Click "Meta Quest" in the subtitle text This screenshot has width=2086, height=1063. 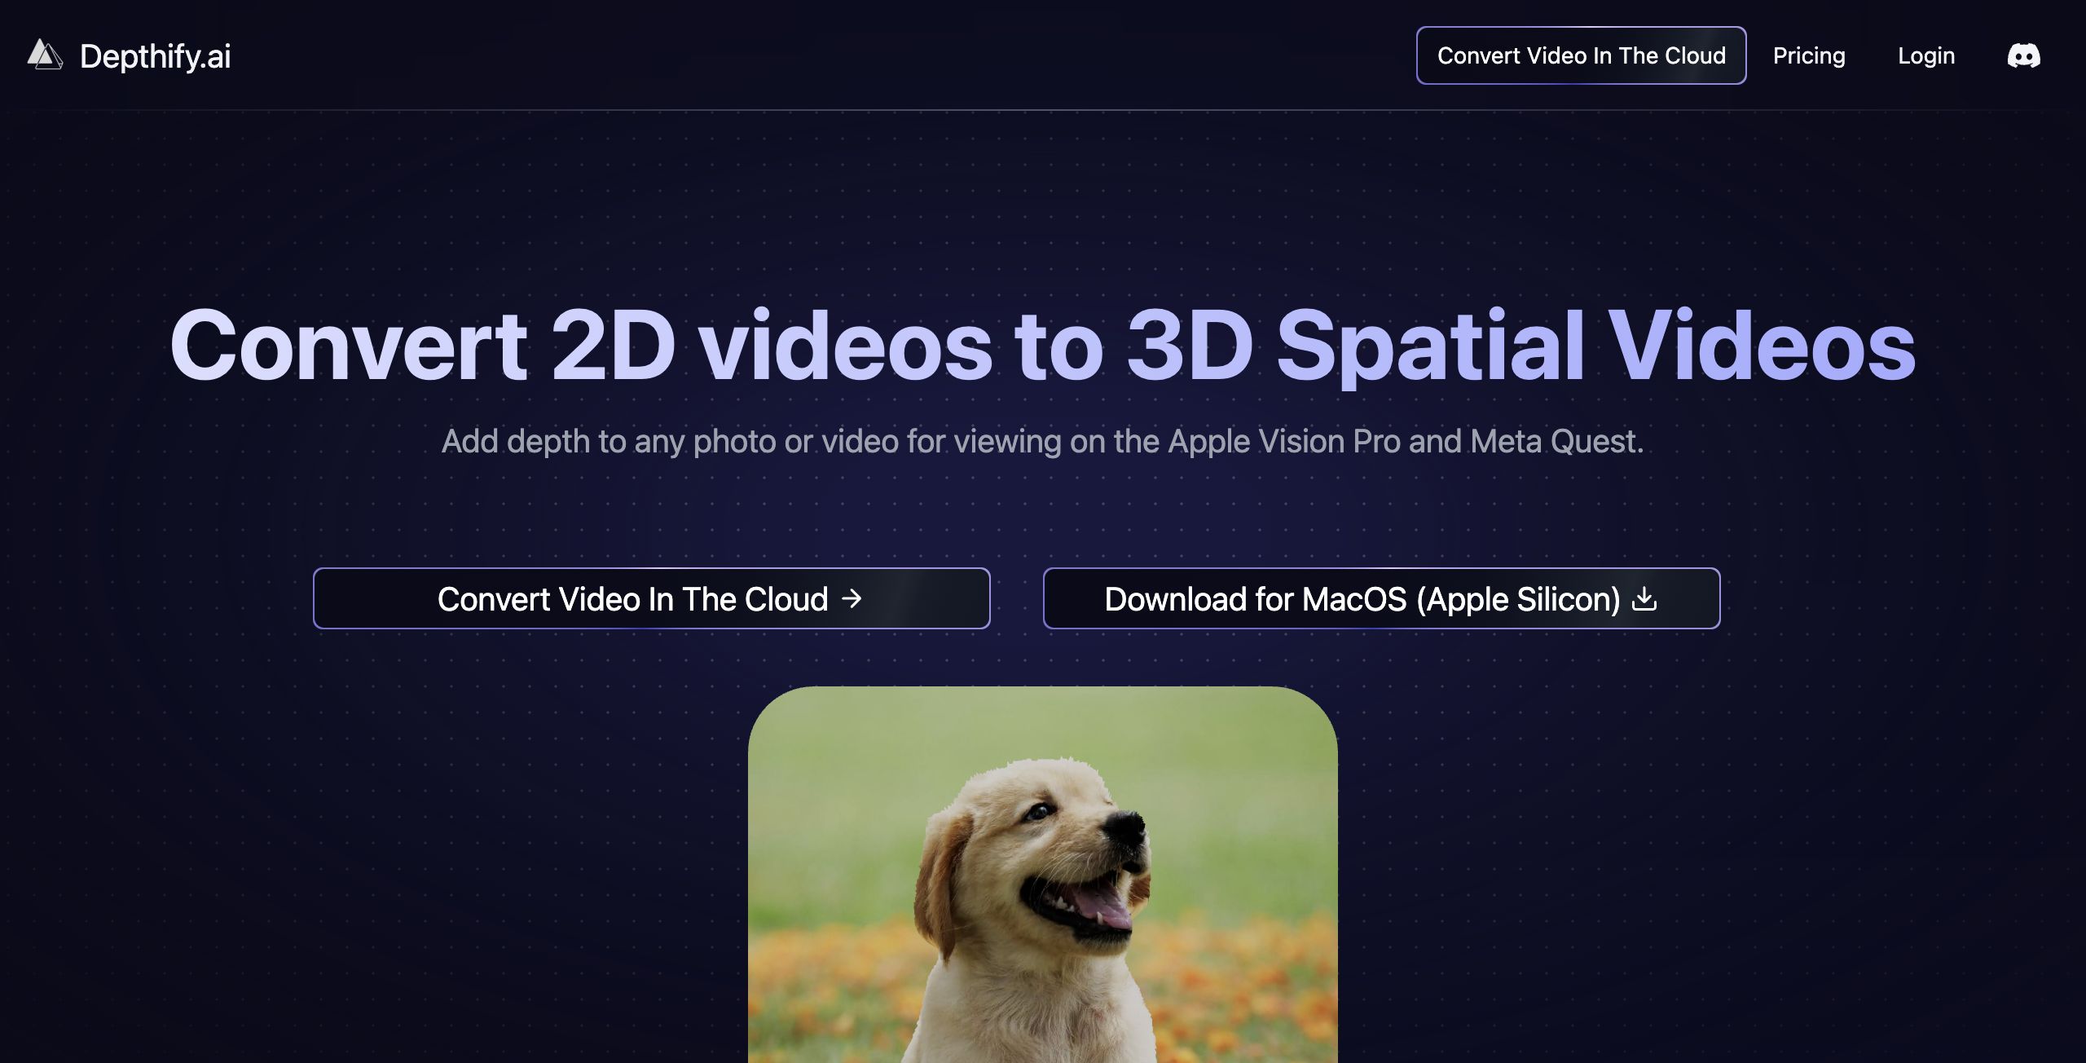(x=1555, y=441)
